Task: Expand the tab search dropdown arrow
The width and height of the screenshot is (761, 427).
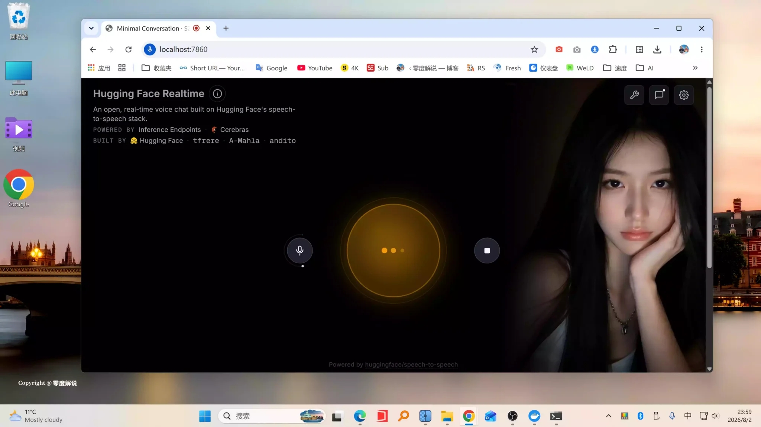Action: click(91, 28)
